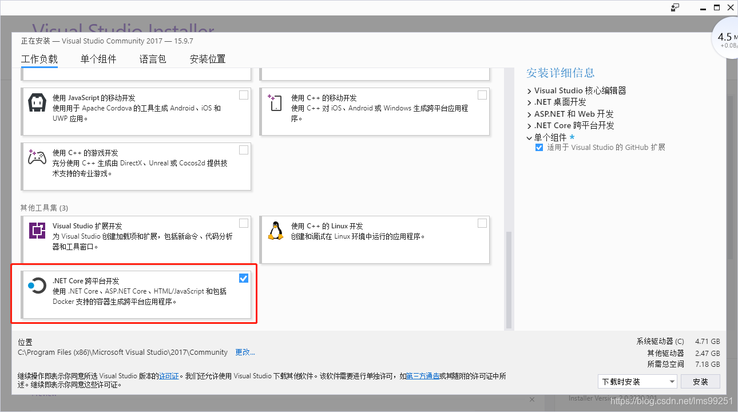Check the JavaScript mobile development workload

(x=244, y=95)
